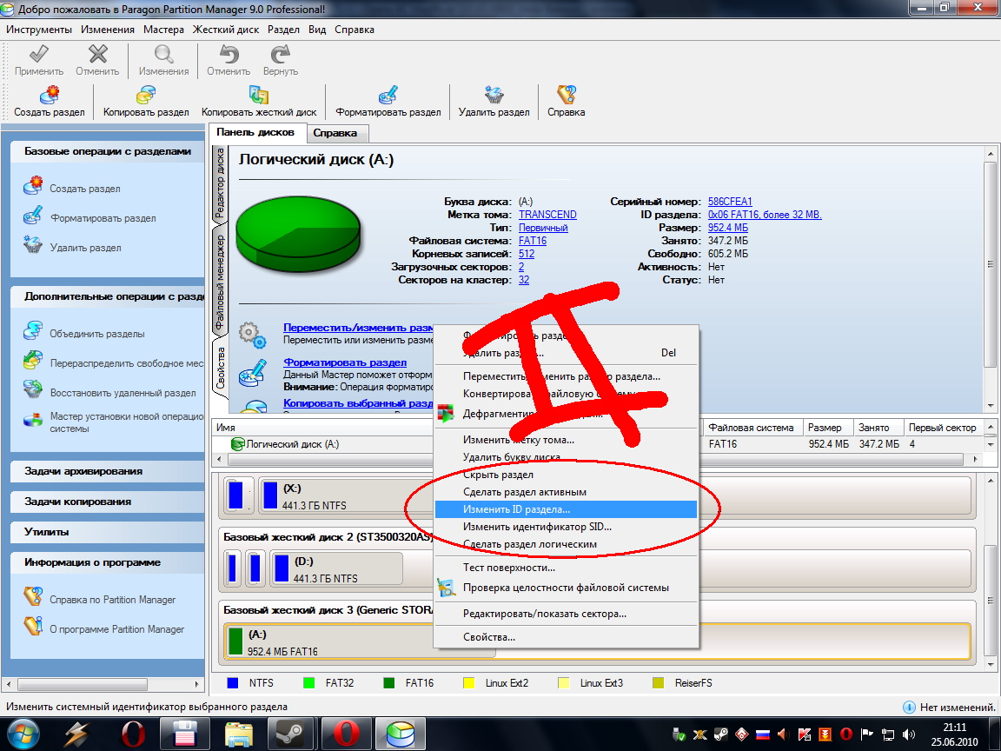1001x751 pixels.
Task: Click Delete Partition toolbar icon
Action: (494, 95)
